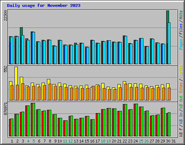Image resolution: width=185 pixels, height=145 pixels.
Task: Click the day 24 x-axis label
Action: coord(135,141)
